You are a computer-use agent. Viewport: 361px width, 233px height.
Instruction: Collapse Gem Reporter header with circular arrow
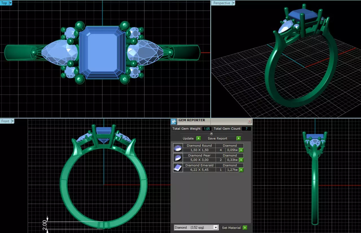(212, 134)
